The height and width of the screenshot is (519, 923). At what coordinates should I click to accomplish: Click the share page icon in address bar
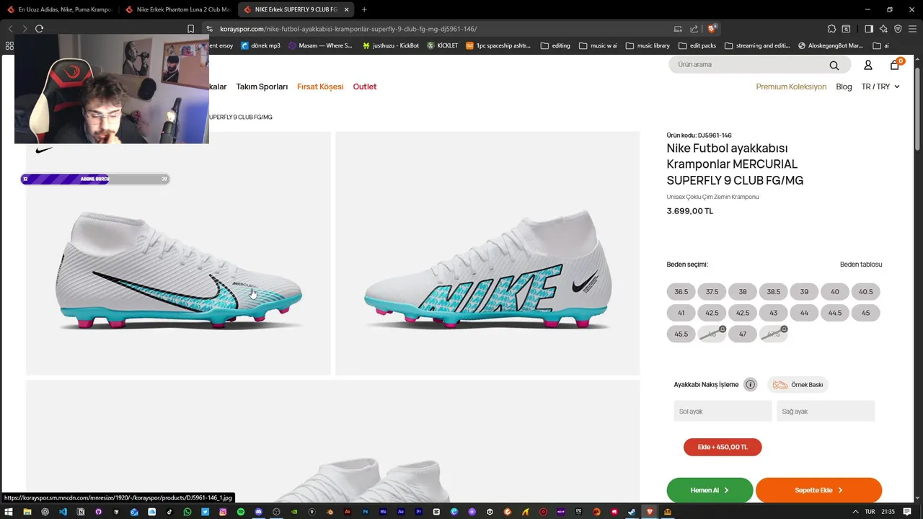(694, 29)
